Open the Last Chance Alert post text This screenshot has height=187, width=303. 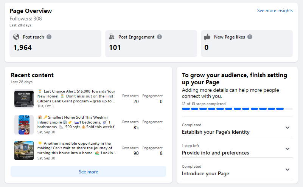tap(77, 96)
